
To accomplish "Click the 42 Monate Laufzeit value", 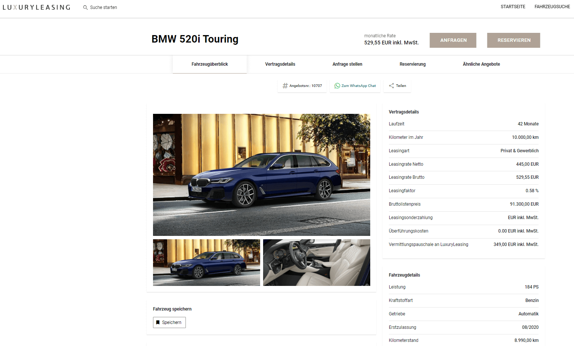I will [x=528, y=124].
